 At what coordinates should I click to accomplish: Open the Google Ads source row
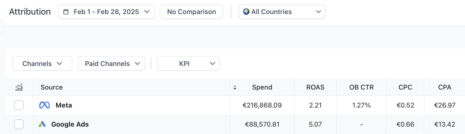(70, 124)
